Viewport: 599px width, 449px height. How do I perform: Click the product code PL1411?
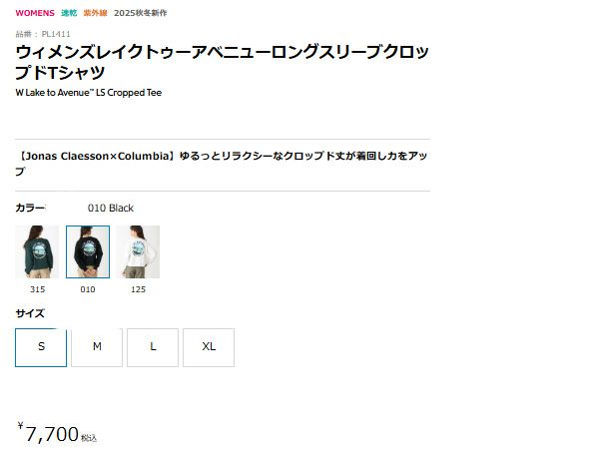click(56, 34)
